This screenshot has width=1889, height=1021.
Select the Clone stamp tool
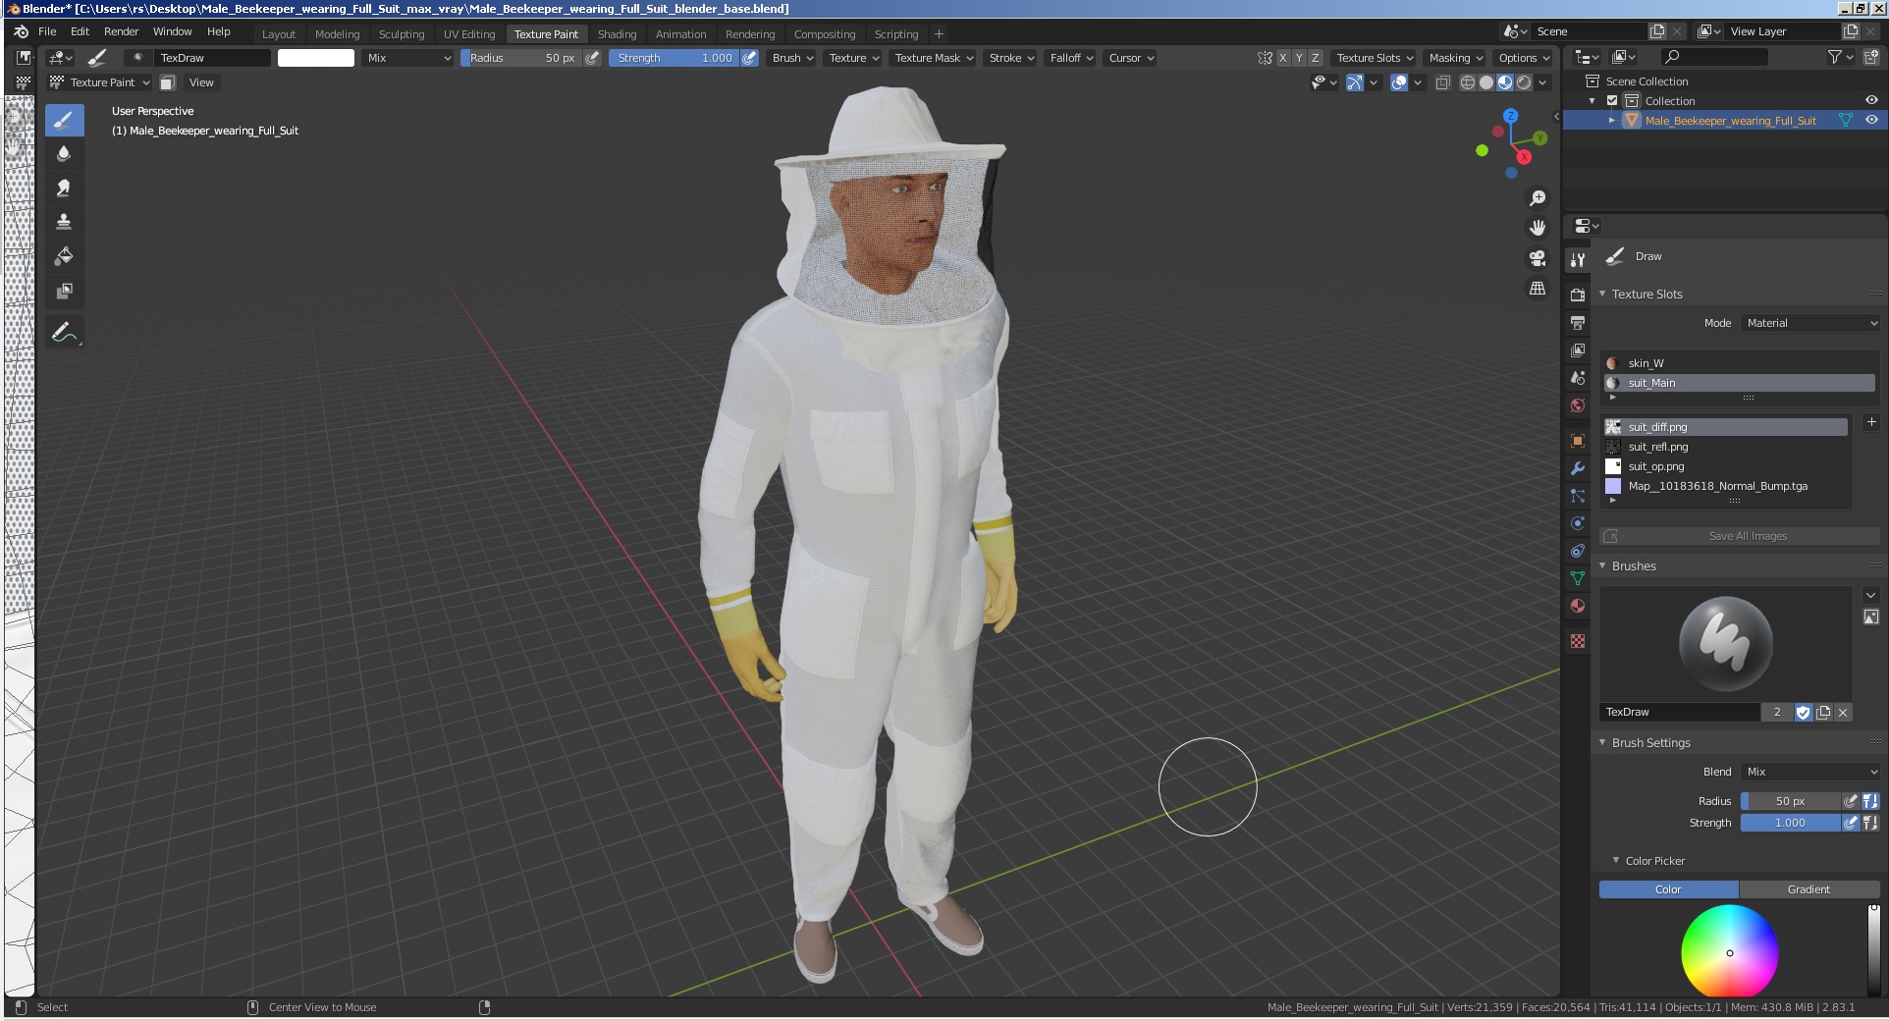(64, 222)
